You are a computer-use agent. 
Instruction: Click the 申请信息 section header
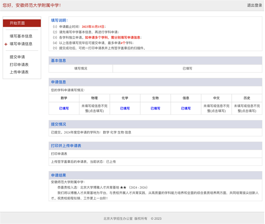pos(155,82)
